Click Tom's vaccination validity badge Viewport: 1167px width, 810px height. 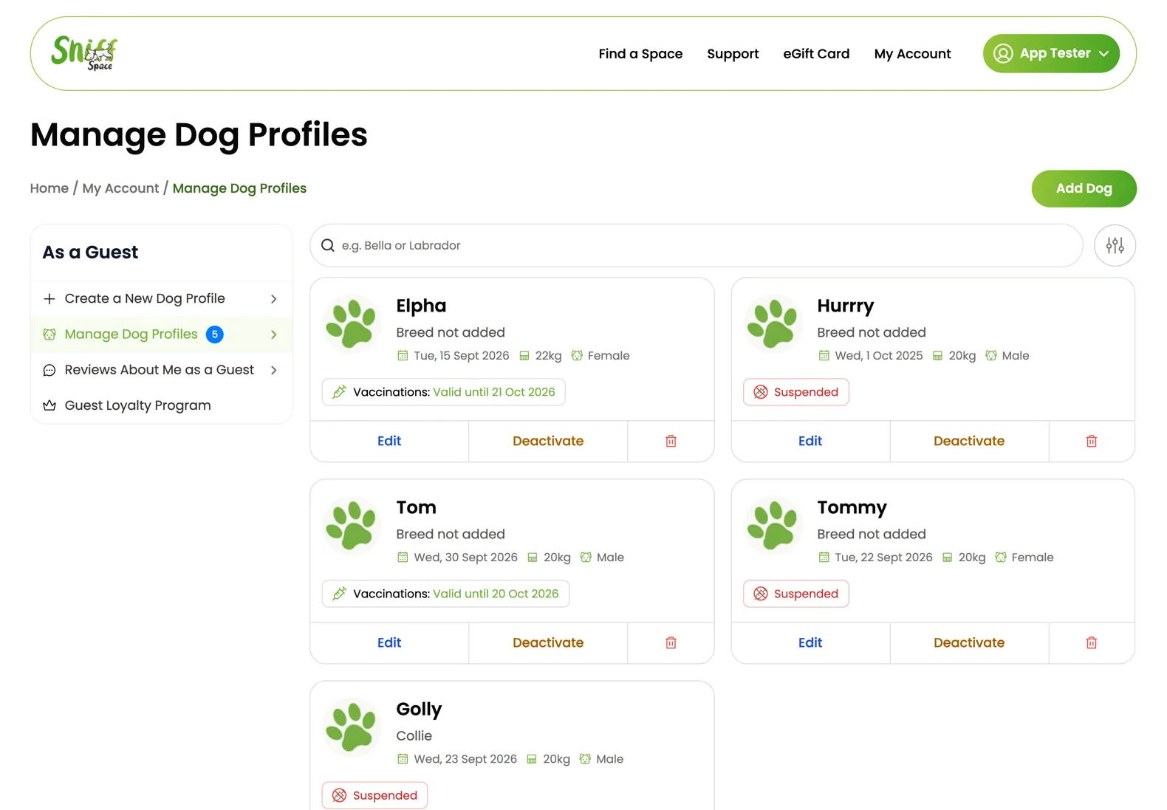click(x=445, y=594)
